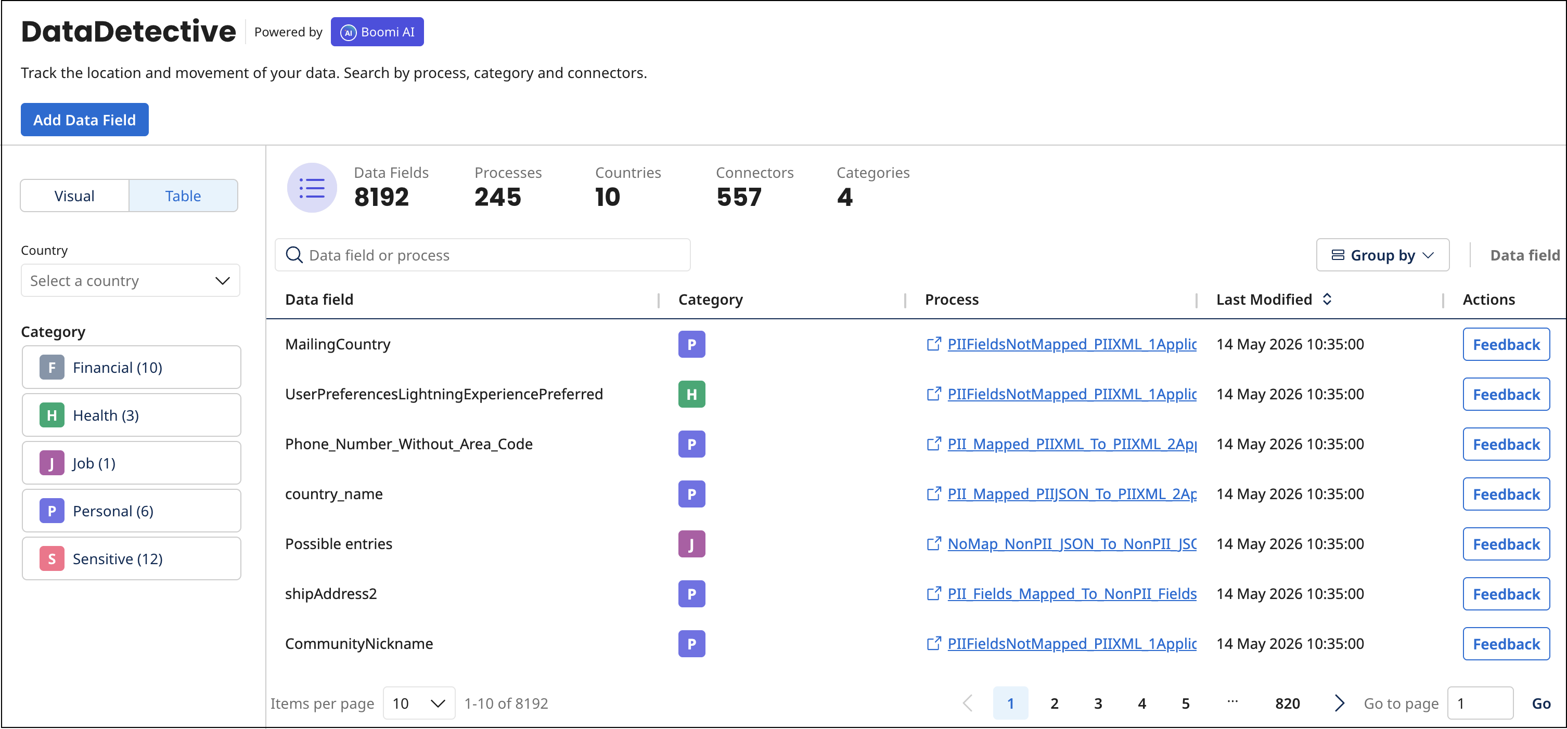Toggle the Job (1) category filter
Screen dimensions: 1567x729
(x=132, y=463)
